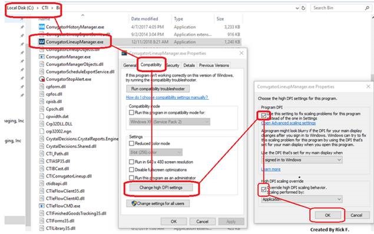Click the search magnifier icon in Search Bin
The image size is (374, 234).
coord(367,8)
